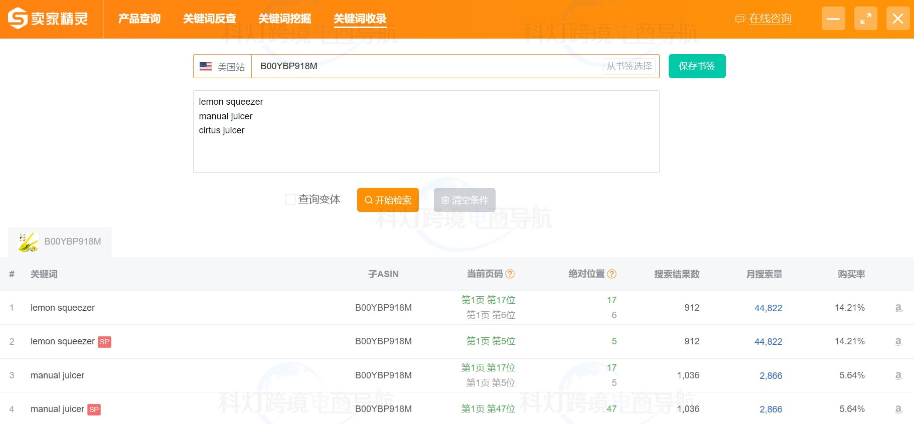The image size is (914, 424).
Task: Click help icon beside 当前页码
Action: (x=510, y=274)
